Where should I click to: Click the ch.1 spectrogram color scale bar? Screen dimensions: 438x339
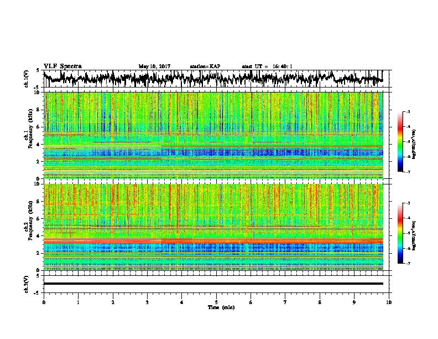pos(400,142)
